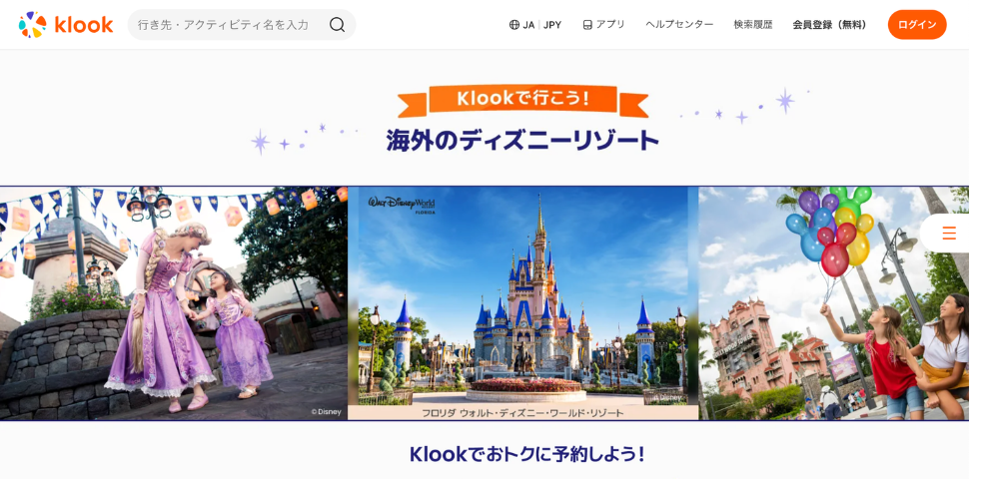Click the Walt Disney World Florida logo
This screenshot has width=999, height=479.
(402, 205)
